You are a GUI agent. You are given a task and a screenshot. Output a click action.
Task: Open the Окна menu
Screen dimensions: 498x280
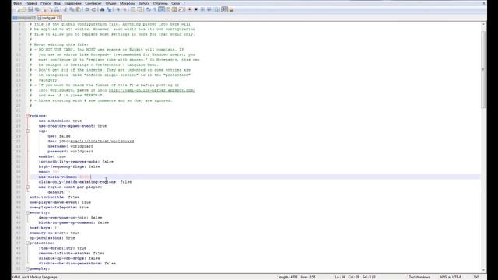(x=176, y=3)
